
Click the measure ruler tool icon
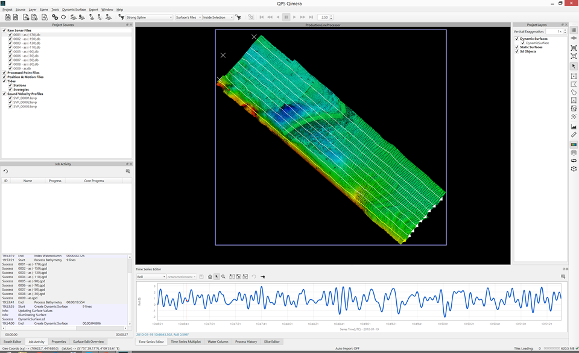click(574, 135)
